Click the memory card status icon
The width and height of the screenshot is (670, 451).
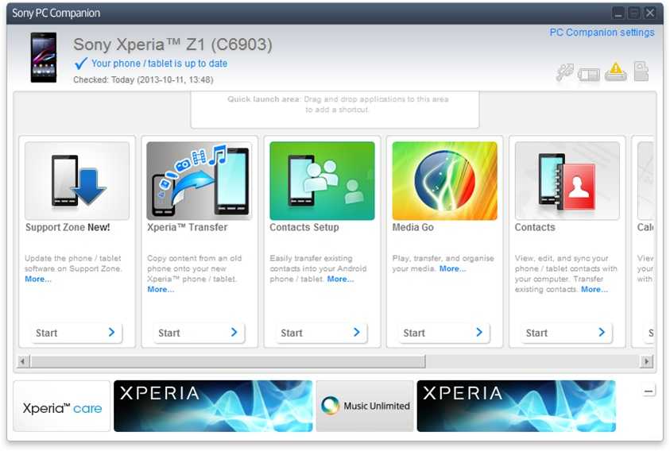641,71
